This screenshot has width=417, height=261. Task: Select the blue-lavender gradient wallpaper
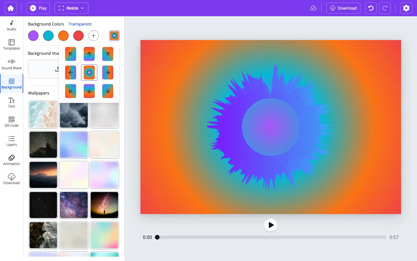coord(74,145)
